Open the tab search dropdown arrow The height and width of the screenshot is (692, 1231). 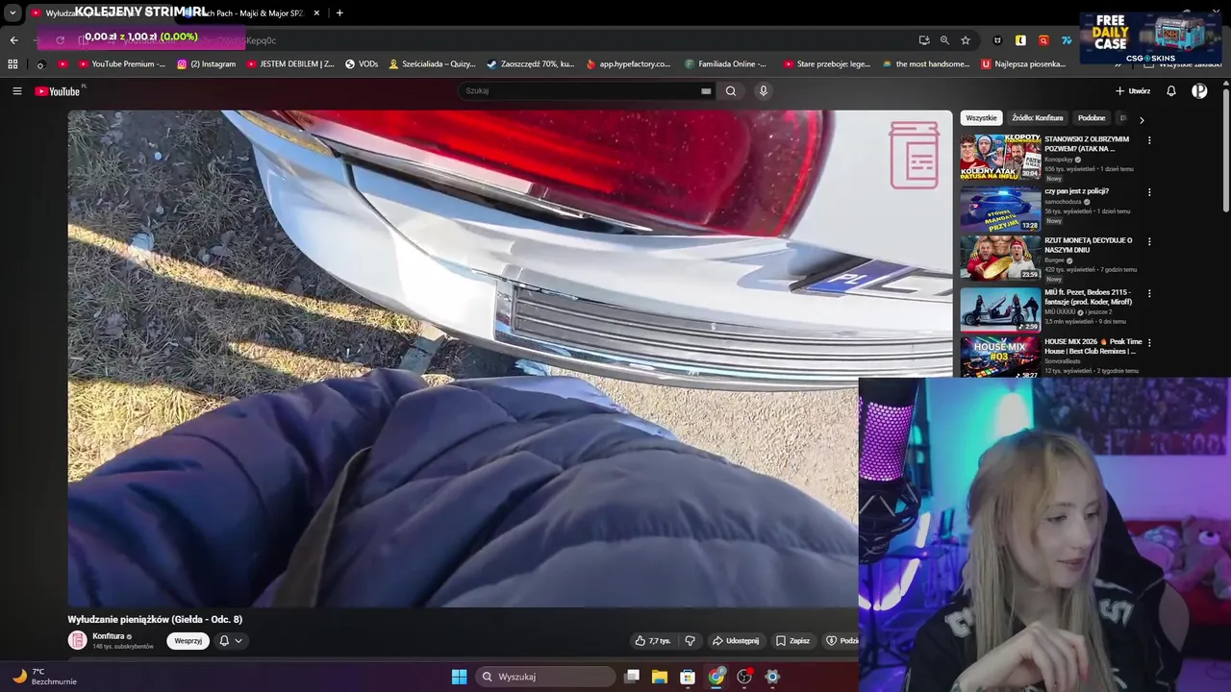click(13, 12)
